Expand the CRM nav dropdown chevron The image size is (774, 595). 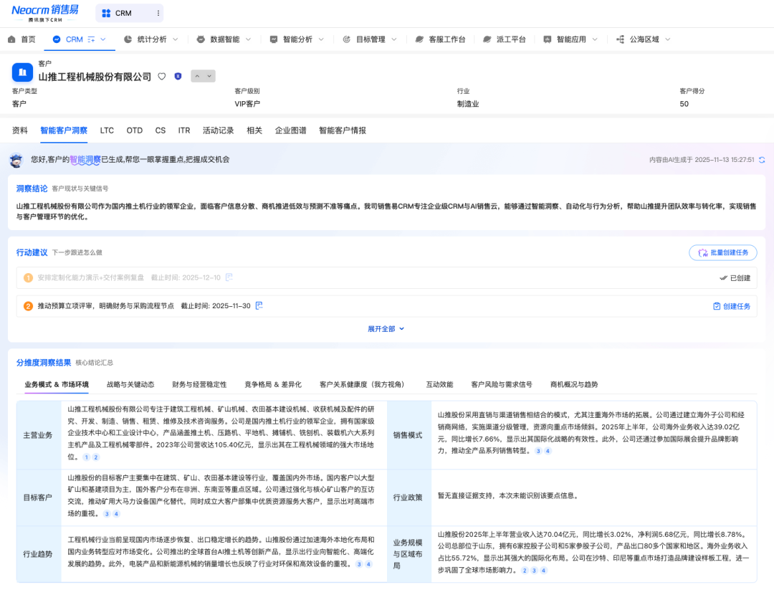(103, 39)
